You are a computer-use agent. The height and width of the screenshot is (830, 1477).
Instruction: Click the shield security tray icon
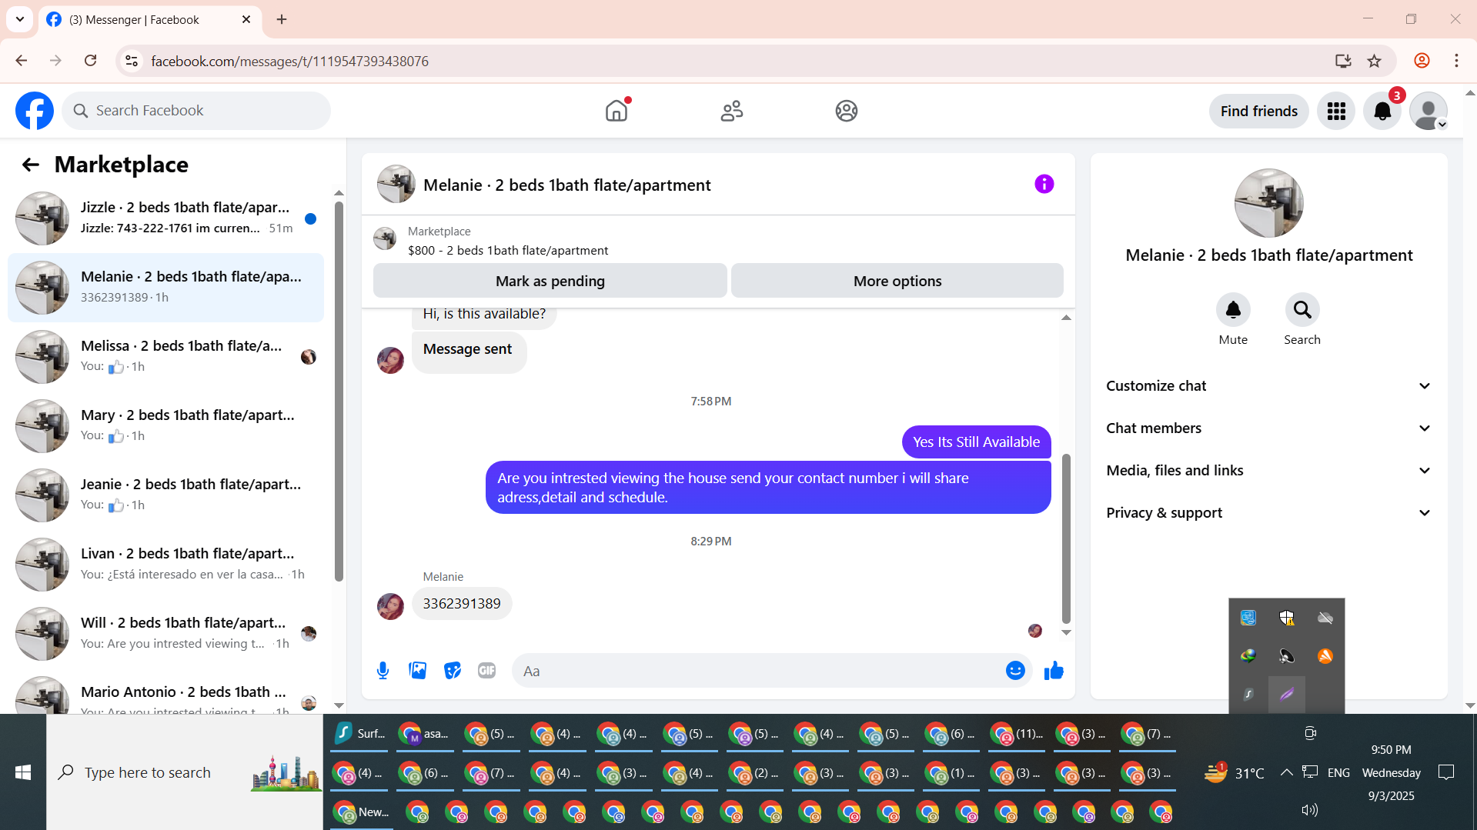(x=1286, y=618)
